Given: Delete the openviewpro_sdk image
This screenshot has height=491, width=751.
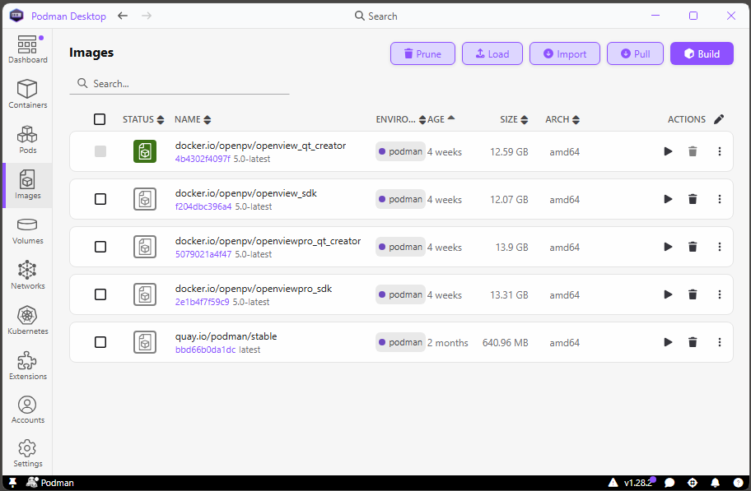Looking at the screenshot, I should 693,294.
